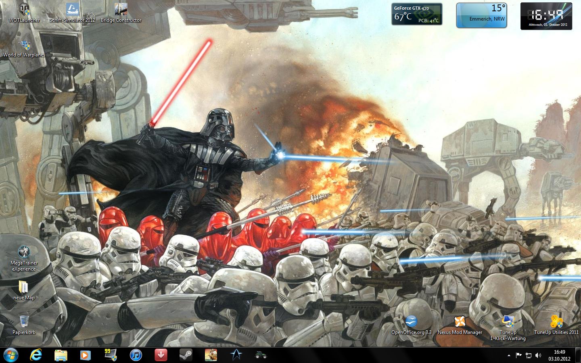Viewport: 581px width, 363px height.
Task: Open iTunes from the taskbar
Action: 136,355
